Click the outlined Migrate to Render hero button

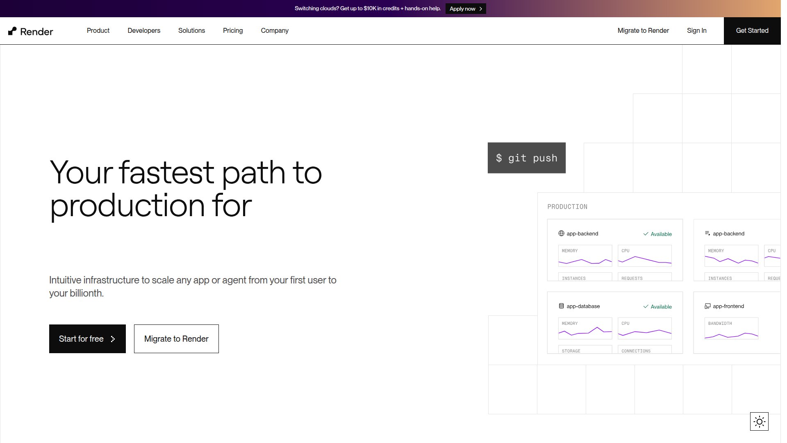click(x=176, y=339)
